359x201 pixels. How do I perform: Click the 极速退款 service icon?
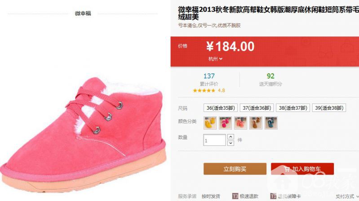(235, 196)
